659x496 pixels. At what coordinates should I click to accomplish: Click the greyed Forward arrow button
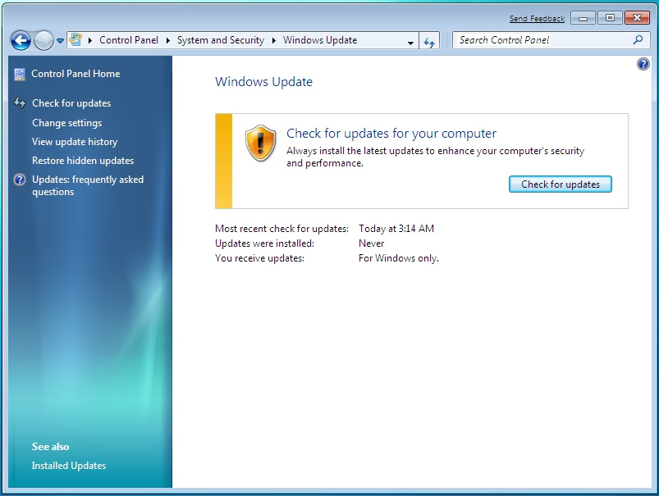(43, 41)
